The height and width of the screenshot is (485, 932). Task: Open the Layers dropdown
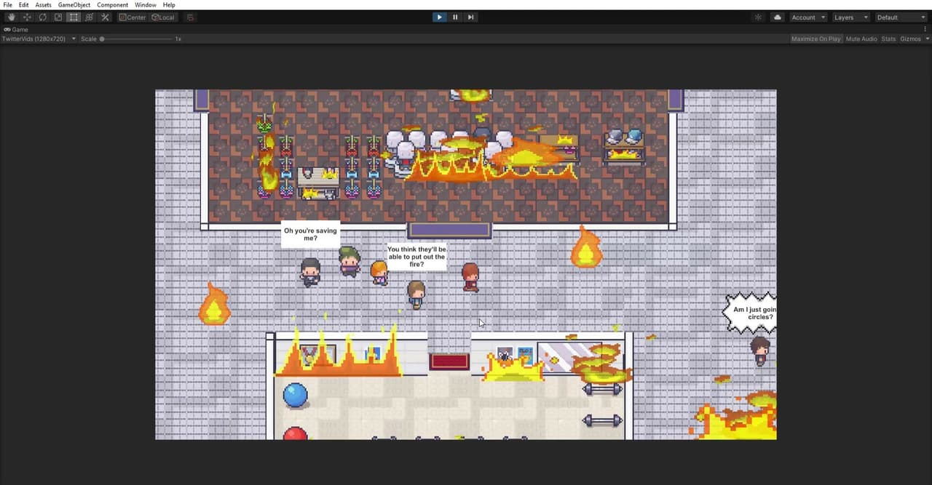click(x=850, y=17)
